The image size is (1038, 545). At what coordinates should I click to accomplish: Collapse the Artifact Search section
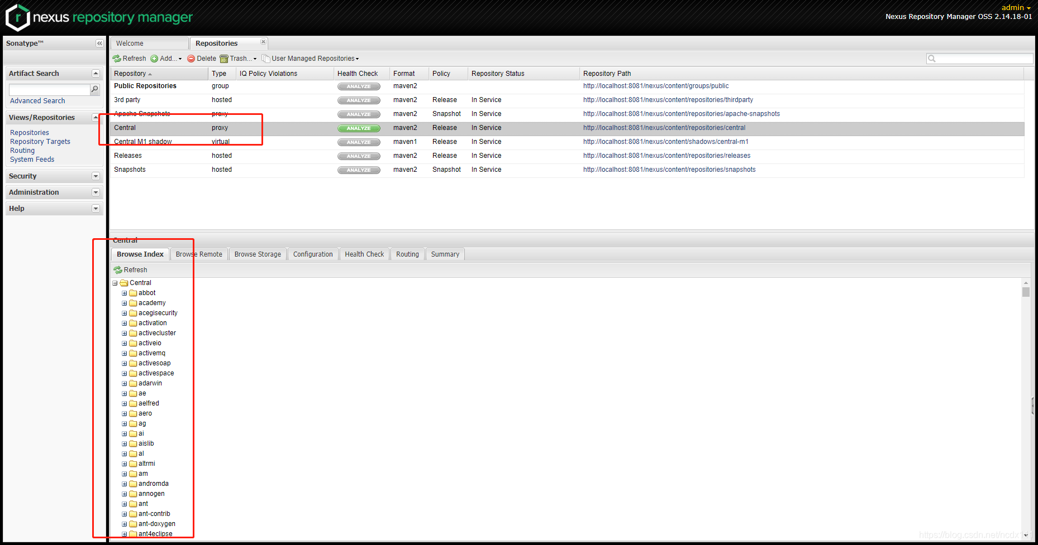click(96, 74)
